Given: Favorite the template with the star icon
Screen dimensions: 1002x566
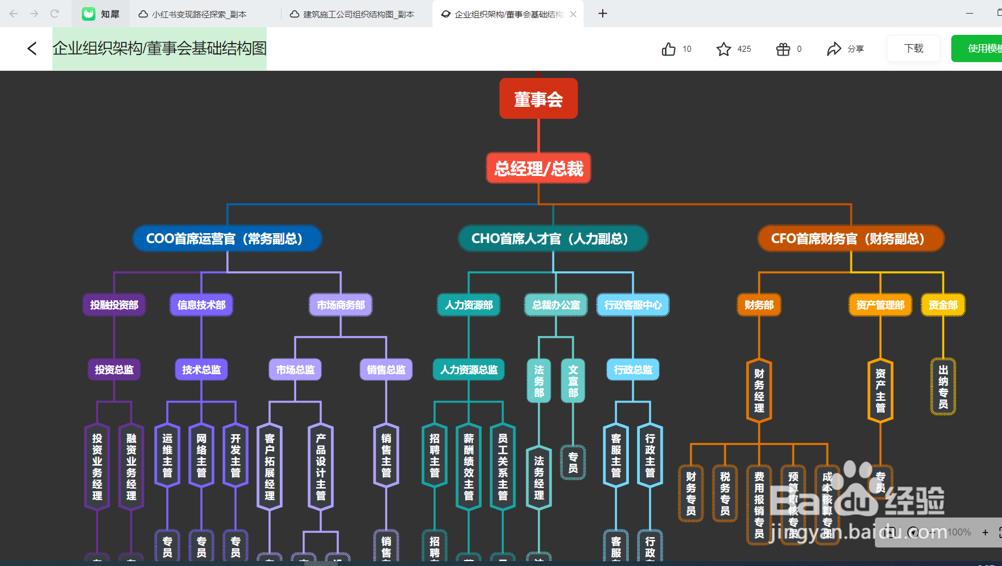Looking at the screenshot, I should pyautogui.click(x=724, y=49).
